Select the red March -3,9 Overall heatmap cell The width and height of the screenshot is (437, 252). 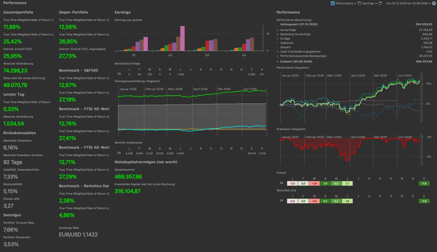(x=314, y=183)
